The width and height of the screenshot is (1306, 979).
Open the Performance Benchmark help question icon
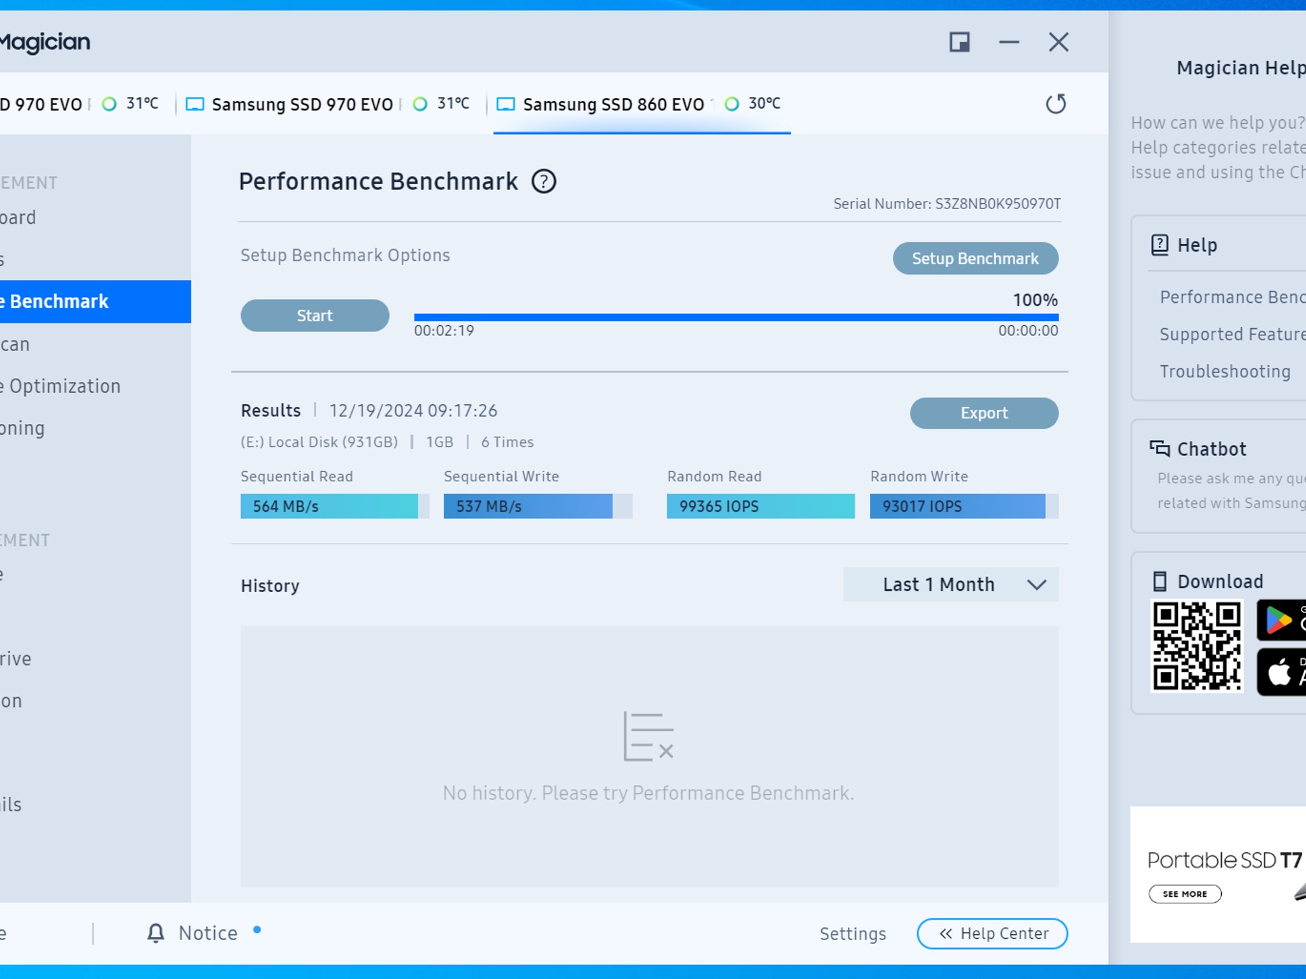(x=544, y=182)
